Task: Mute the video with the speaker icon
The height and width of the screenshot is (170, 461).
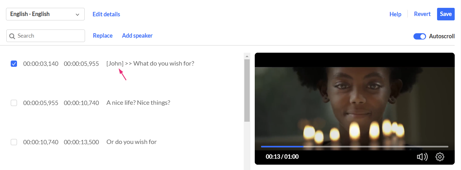Action: point(422,157)
